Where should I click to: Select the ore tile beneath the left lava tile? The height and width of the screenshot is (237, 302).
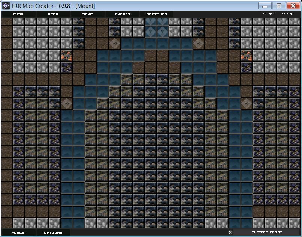coord(67,68)
